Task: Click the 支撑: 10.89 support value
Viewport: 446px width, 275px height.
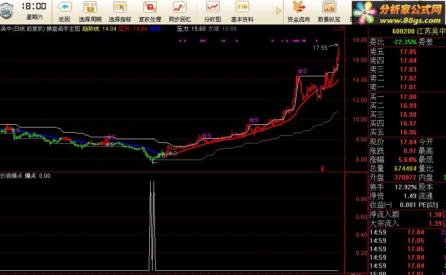Action: click(222, 29)
